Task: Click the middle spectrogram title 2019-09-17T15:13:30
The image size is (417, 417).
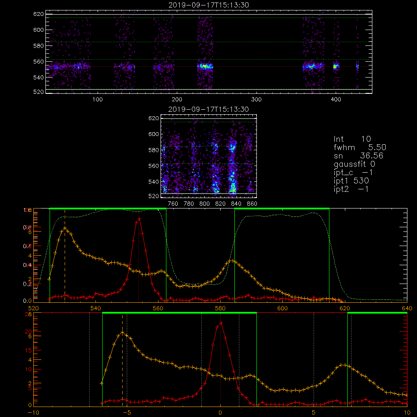Action: 208,109
